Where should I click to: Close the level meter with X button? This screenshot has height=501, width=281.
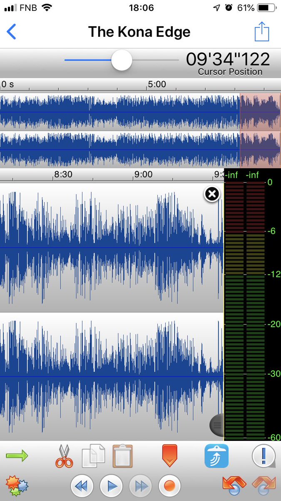212,194
